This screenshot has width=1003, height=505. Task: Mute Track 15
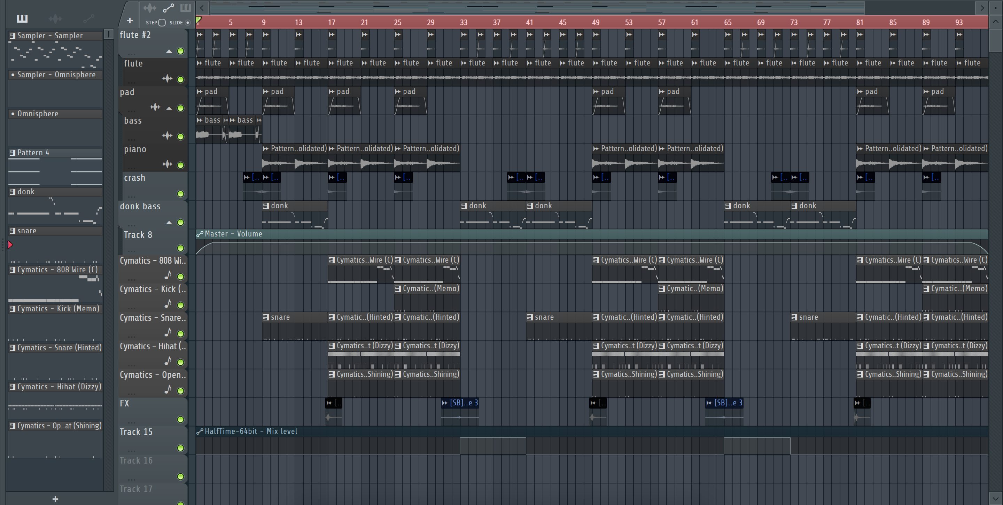pos(181,448)
